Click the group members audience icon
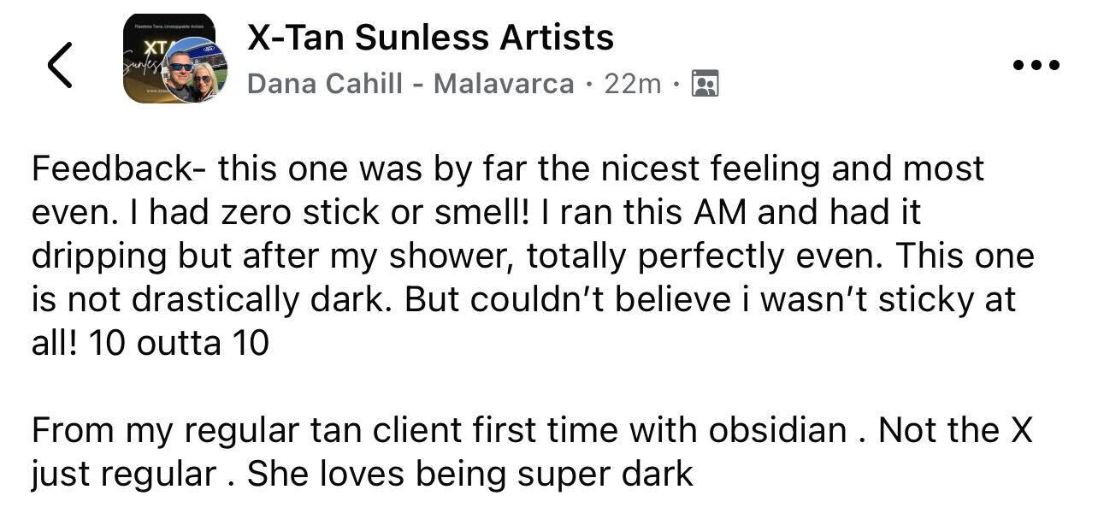This screenshot has height=531, width=1098. tap(705, 84)
